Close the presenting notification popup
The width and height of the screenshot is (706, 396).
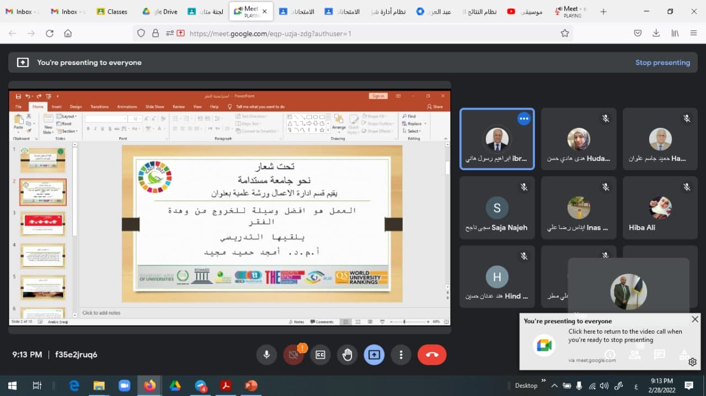[x=695, y=319]
